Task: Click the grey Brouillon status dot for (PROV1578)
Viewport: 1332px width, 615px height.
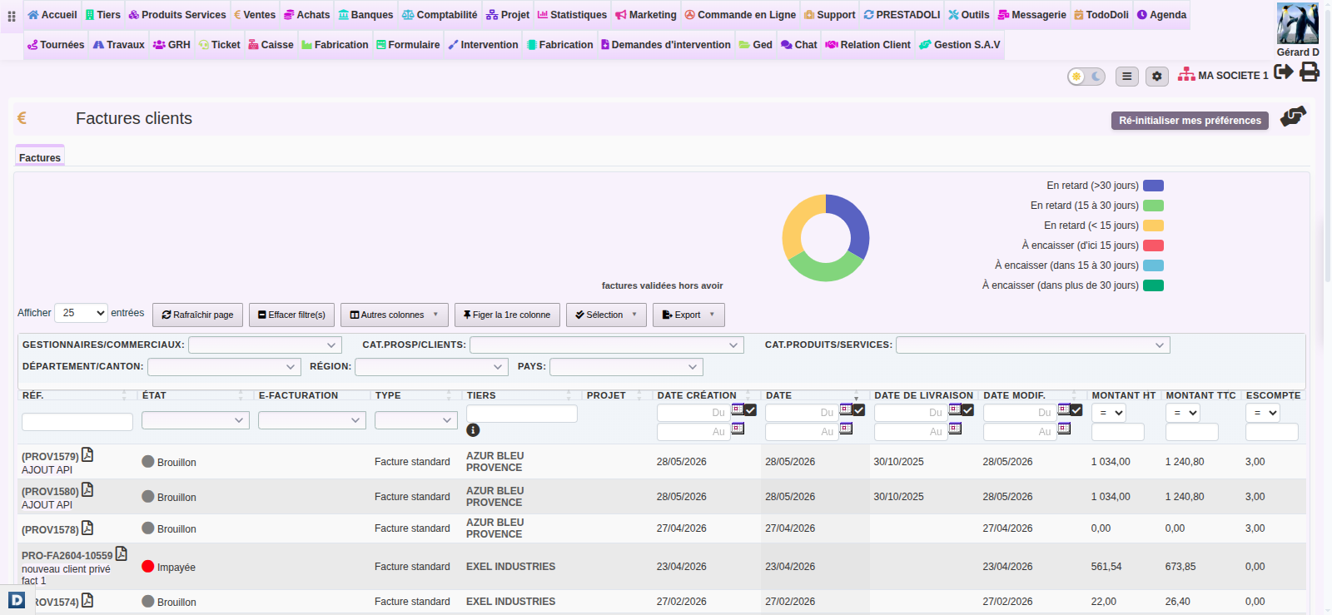Action: pos(148,528)
